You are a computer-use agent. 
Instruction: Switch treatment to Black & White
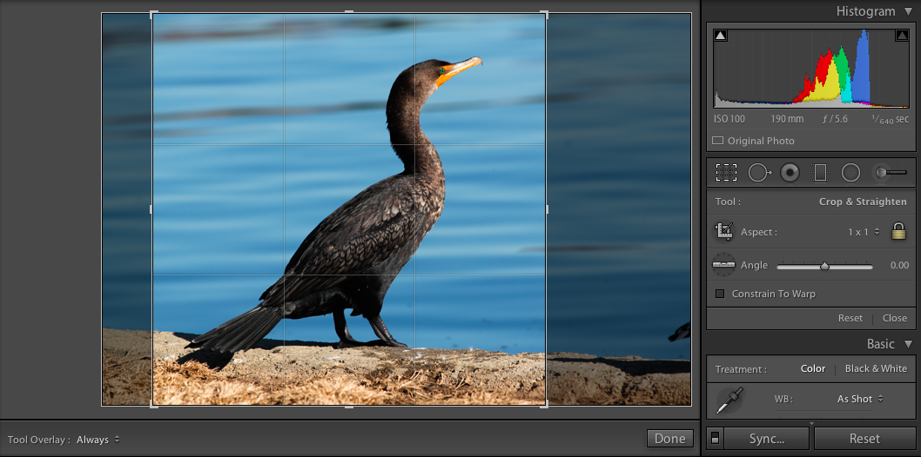pos(876,368)
